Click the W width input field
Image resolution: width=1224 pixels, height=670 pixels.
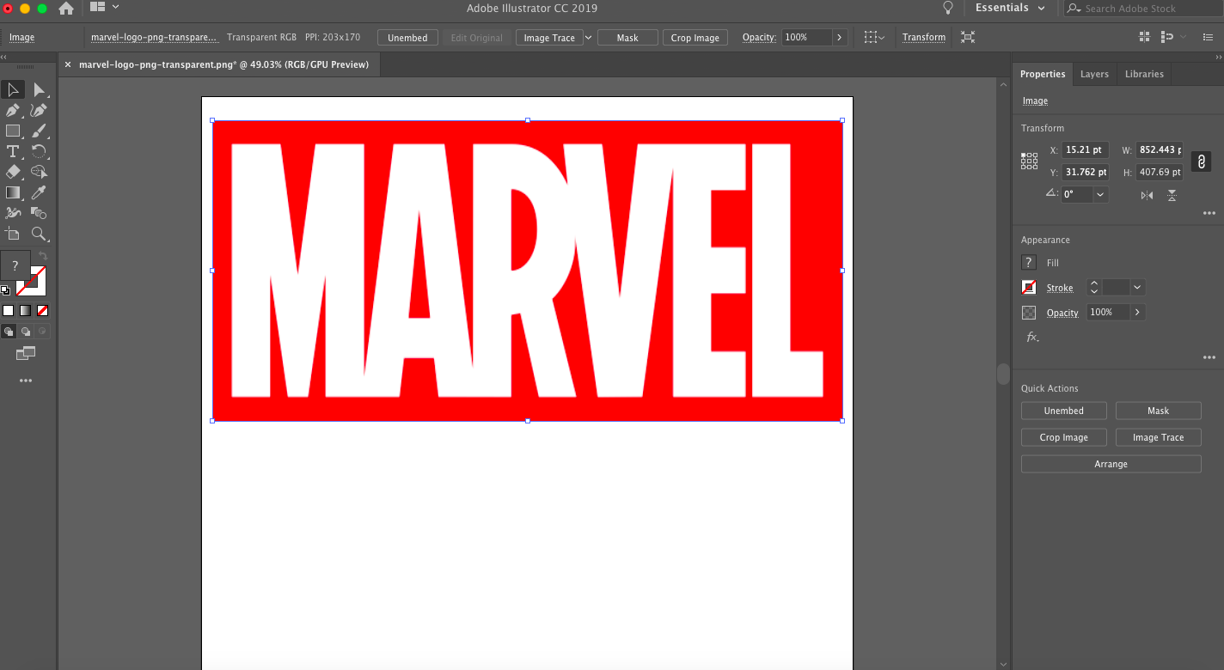click(1159, 149)
